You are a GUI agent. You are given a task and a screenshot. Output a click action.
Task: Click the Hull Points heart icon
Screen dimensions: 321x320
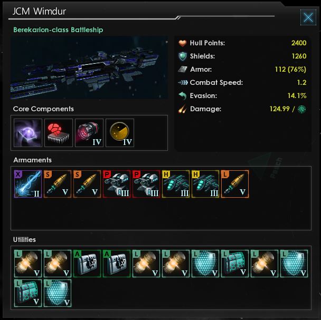(182, 43)
